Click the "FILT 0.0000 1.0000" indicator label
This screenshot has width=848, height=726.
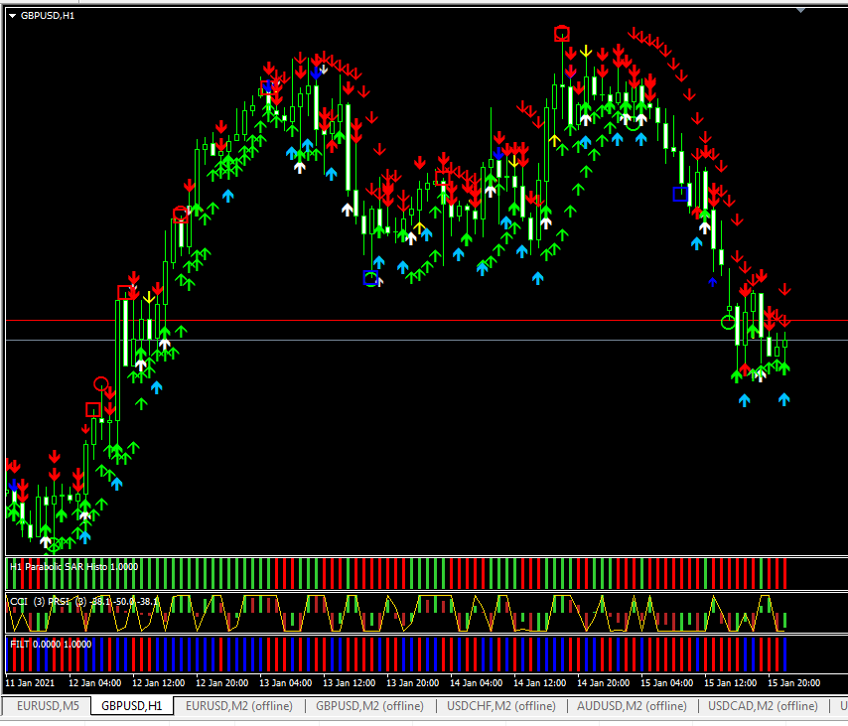(51, 645)
